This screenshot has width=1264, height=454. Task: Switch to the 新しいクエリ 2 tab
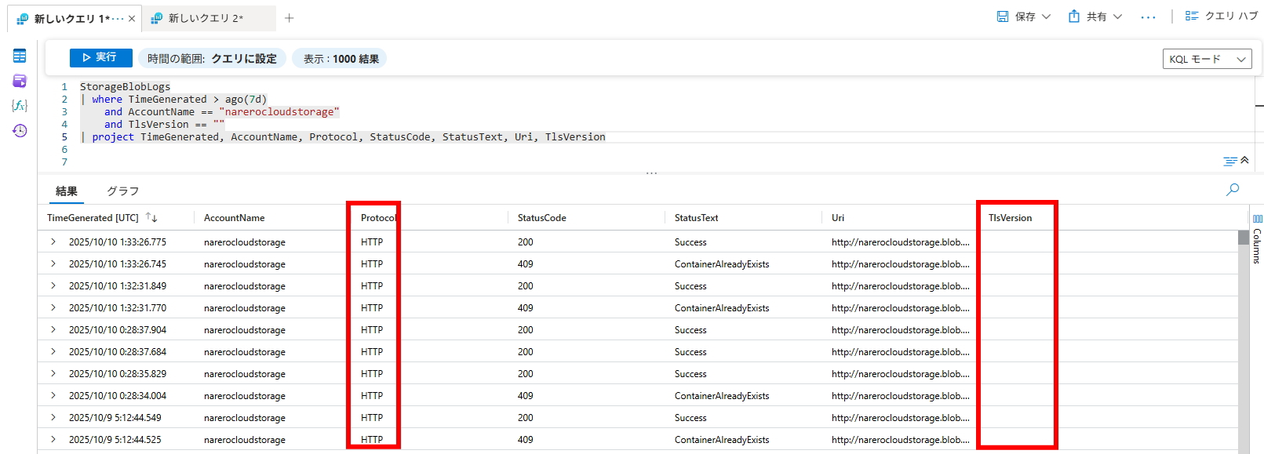click(x=209, y=18)
